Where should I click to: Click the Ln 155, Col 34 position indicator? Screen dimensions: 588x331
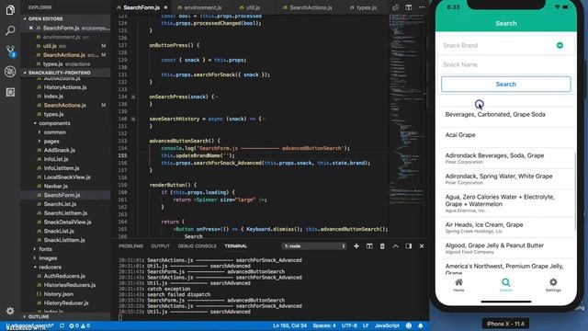290,325
